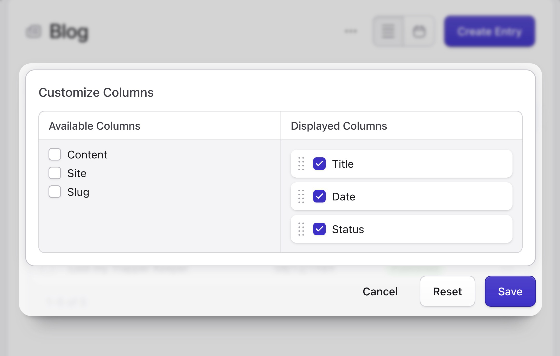Screen dimensions: 560x356
Task: Uncheck the Date displayed column
Action: [x=319, y=197]
